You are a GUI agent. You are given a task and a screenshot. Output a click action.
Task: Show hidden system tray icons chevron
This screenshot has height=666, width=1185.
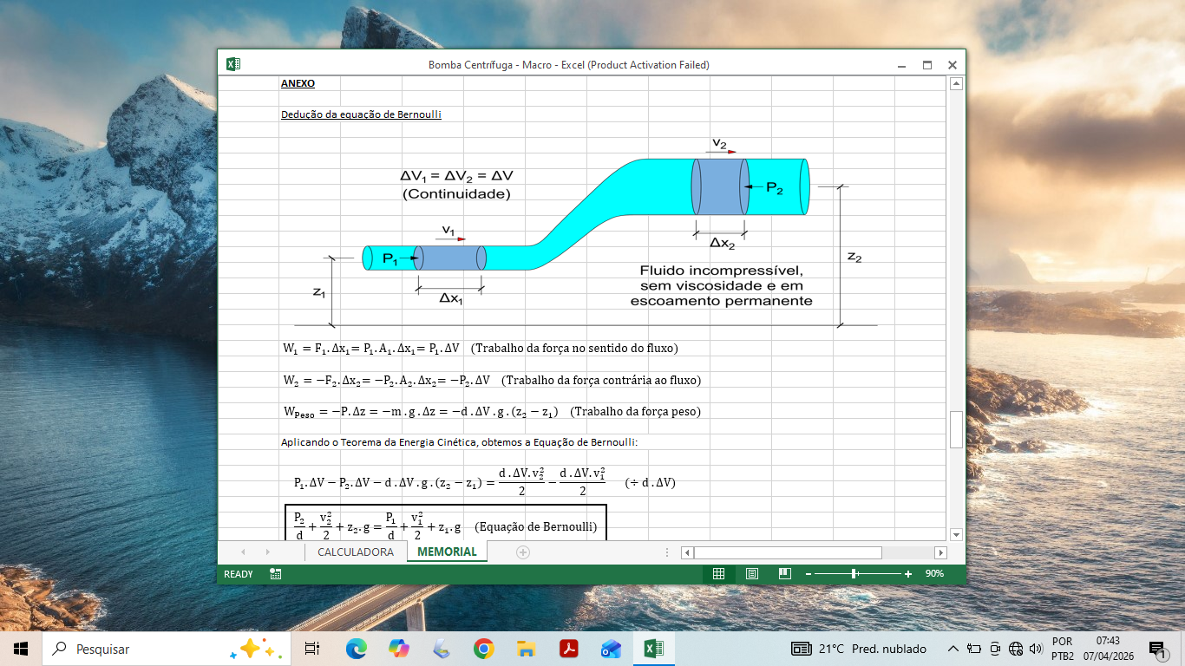pyautogui.click(x=953, y=649)
